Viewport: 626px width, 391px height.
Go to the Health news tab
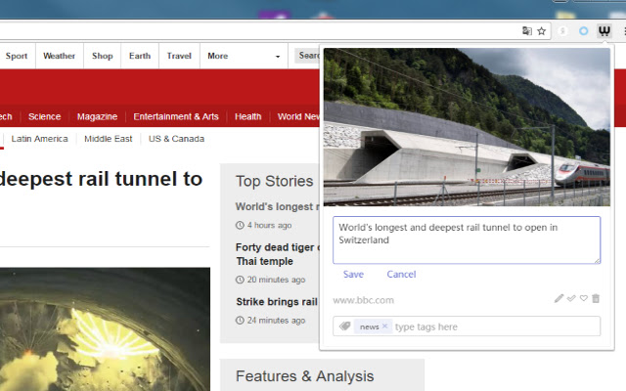pos(247,116)
